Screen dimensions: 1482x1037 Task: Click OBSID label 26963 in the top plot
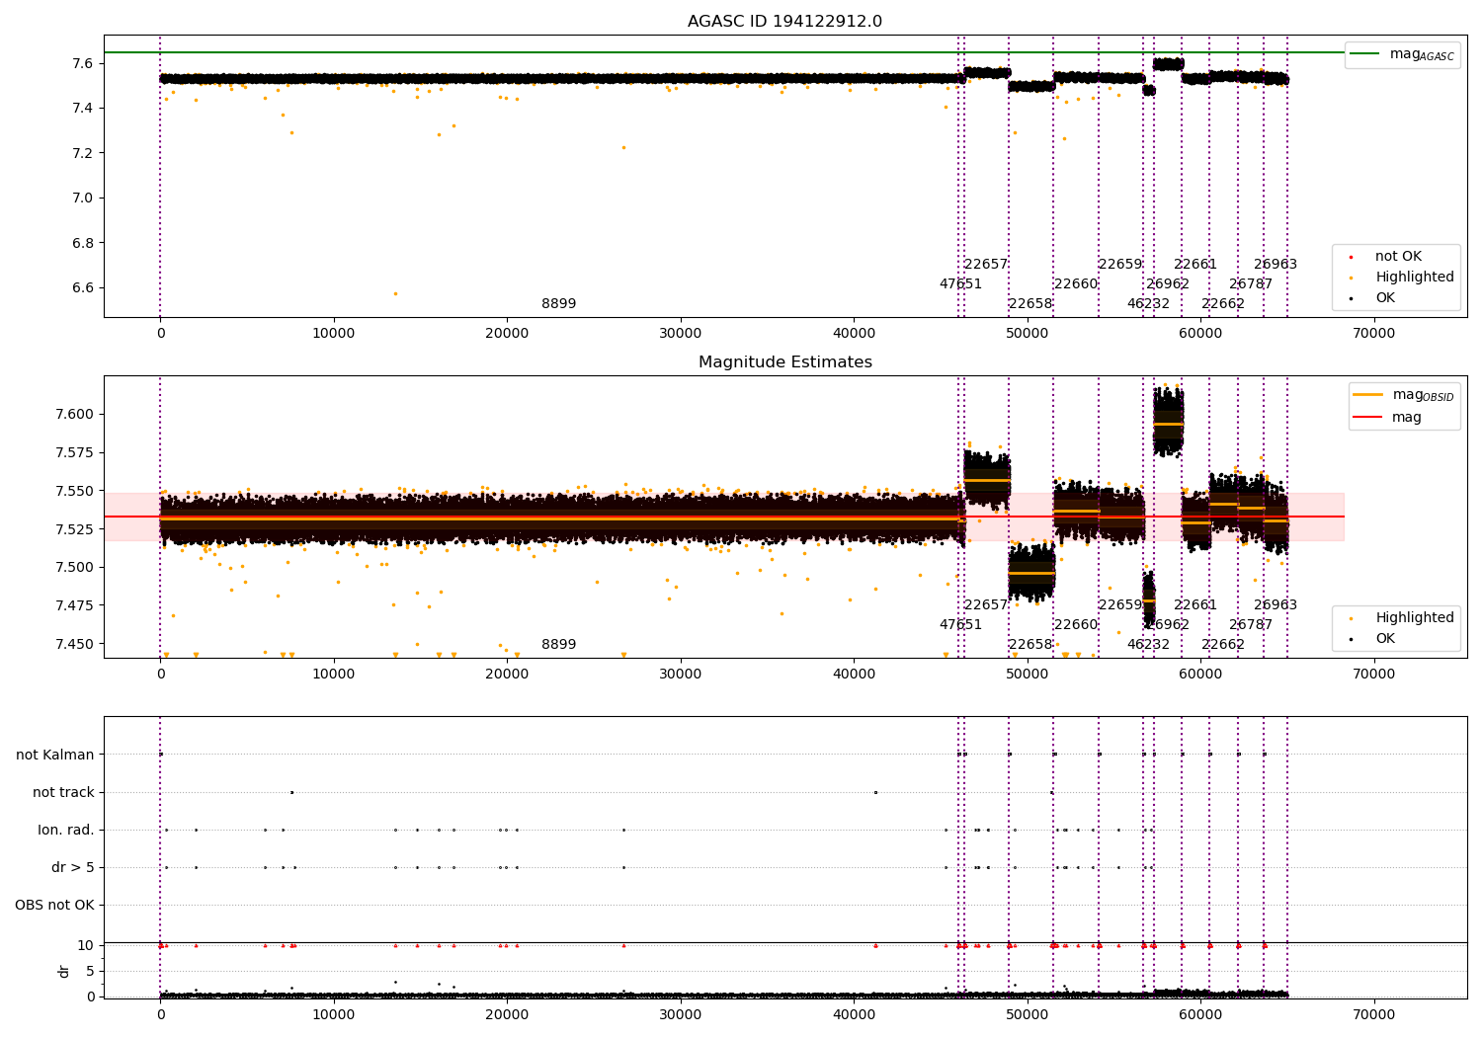1276,265
